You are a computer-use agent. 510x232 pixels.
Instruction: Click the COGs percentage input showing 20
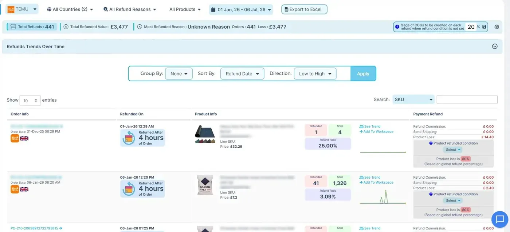point(471,27)
